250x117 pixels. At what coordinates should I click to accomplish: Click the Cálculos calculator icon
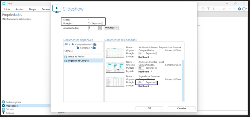[x=3, y=109]
